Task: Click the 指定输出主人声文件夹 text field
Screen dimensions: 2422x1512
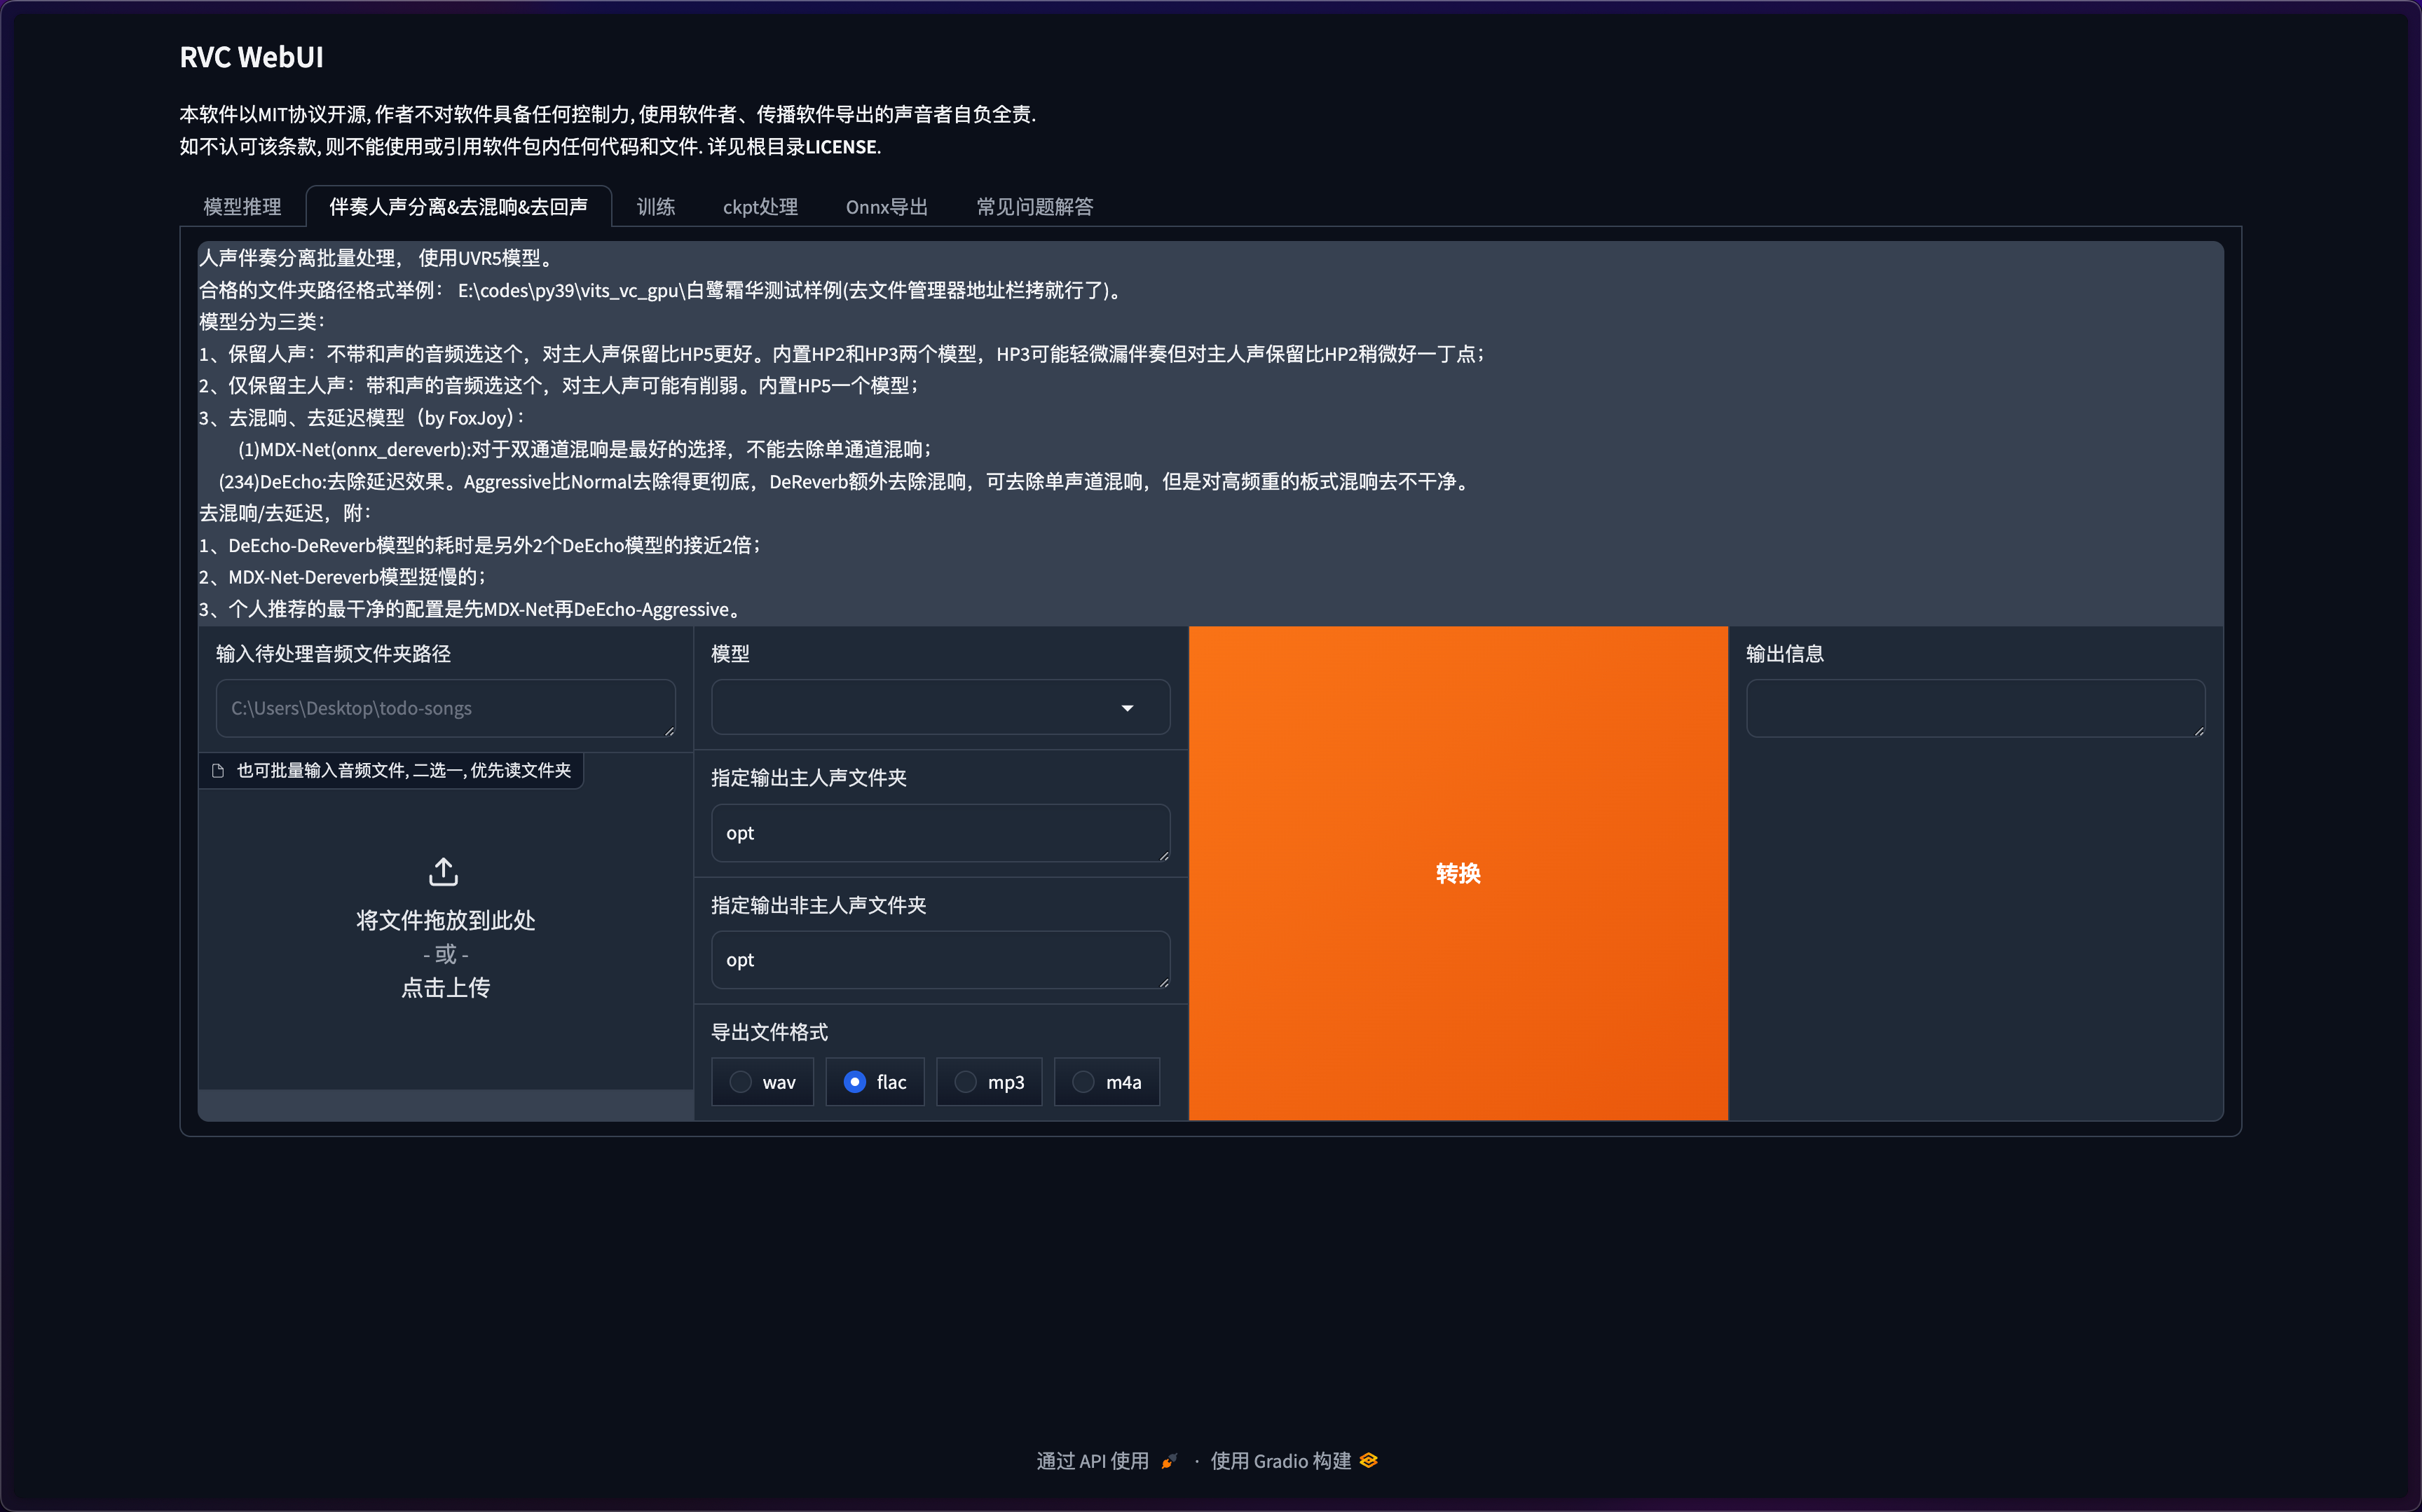Action: coord(940,833)
